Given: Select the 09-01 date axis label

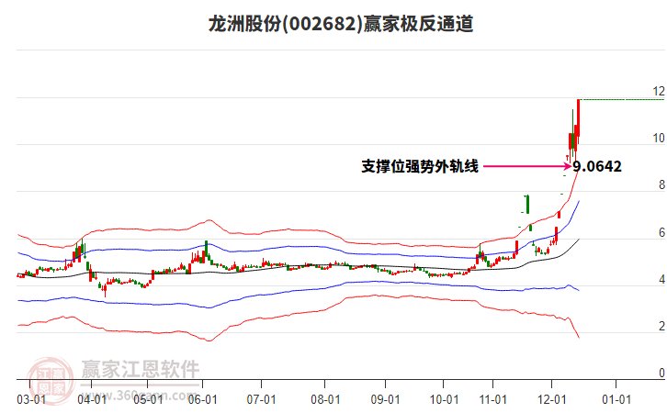Looking at the screenshot, I should coord(385,400).
